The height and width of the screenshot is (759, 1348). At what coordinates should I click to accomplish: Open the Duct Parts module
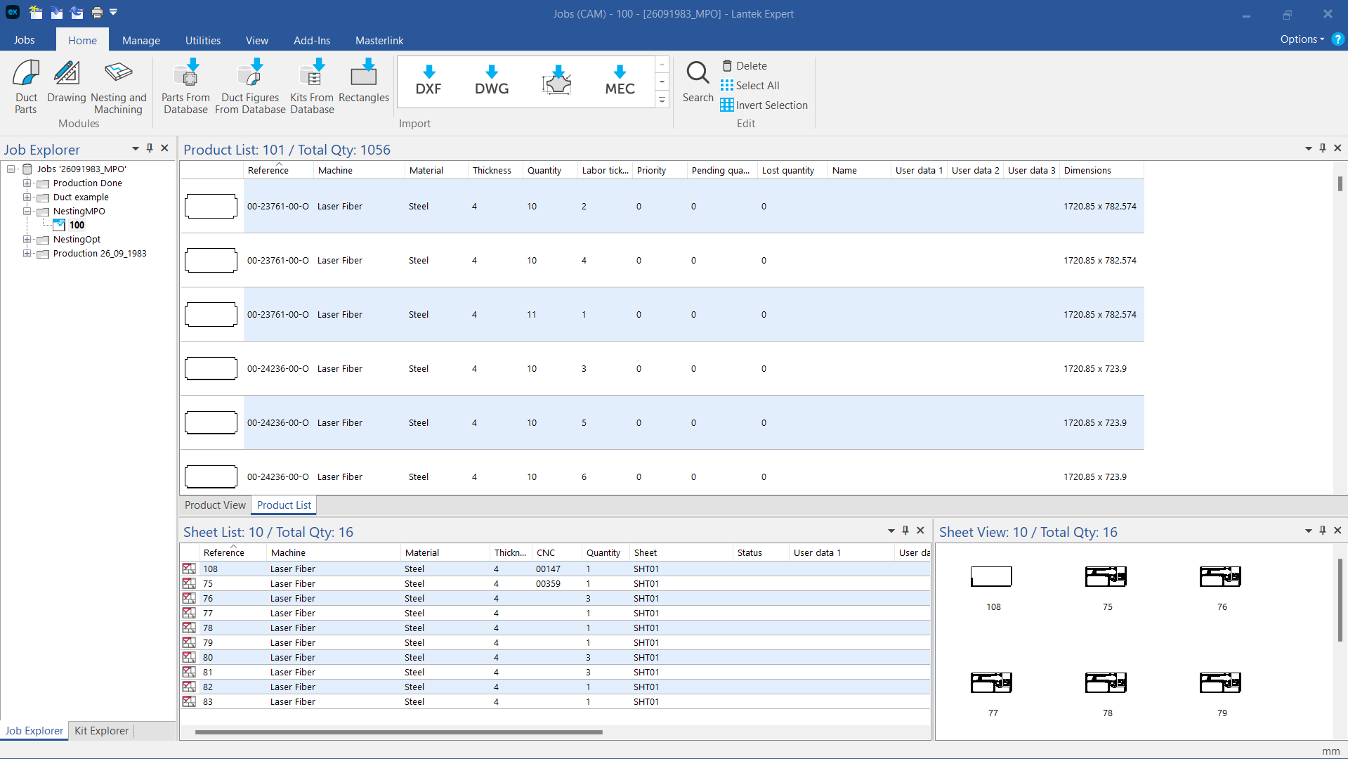[x=26, y=86]
